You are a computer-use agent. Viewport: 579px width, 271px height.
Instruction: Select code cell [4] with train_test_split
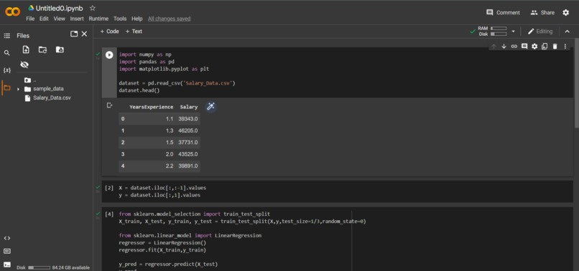[x=337, y=239]
